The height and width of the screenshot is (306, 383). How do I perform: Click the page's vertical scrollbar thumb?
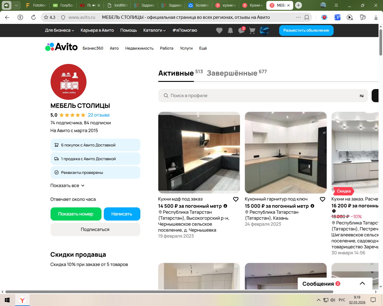coord(381,42)
